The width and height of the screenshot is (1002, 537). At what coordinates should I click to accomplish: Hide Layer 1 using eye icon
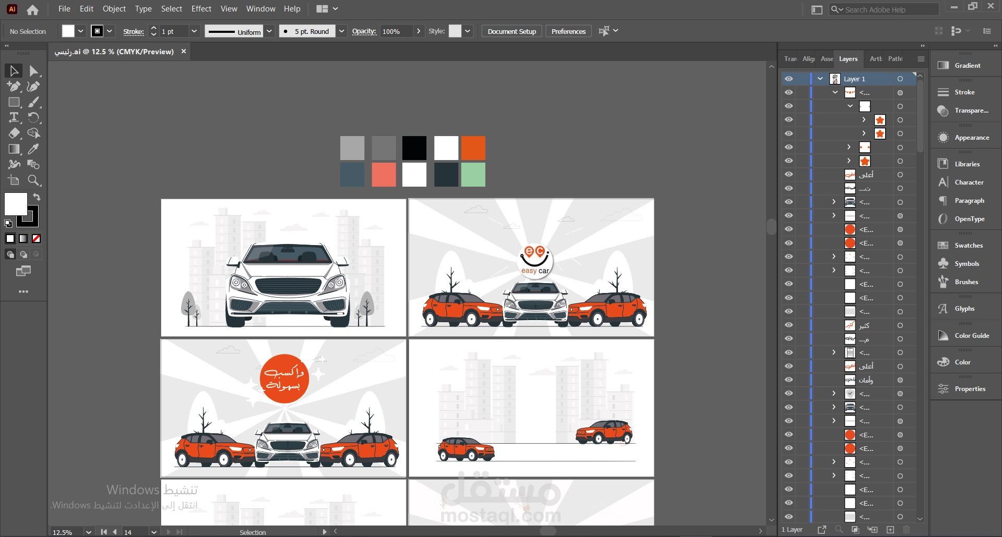click(x=789, y=79)
